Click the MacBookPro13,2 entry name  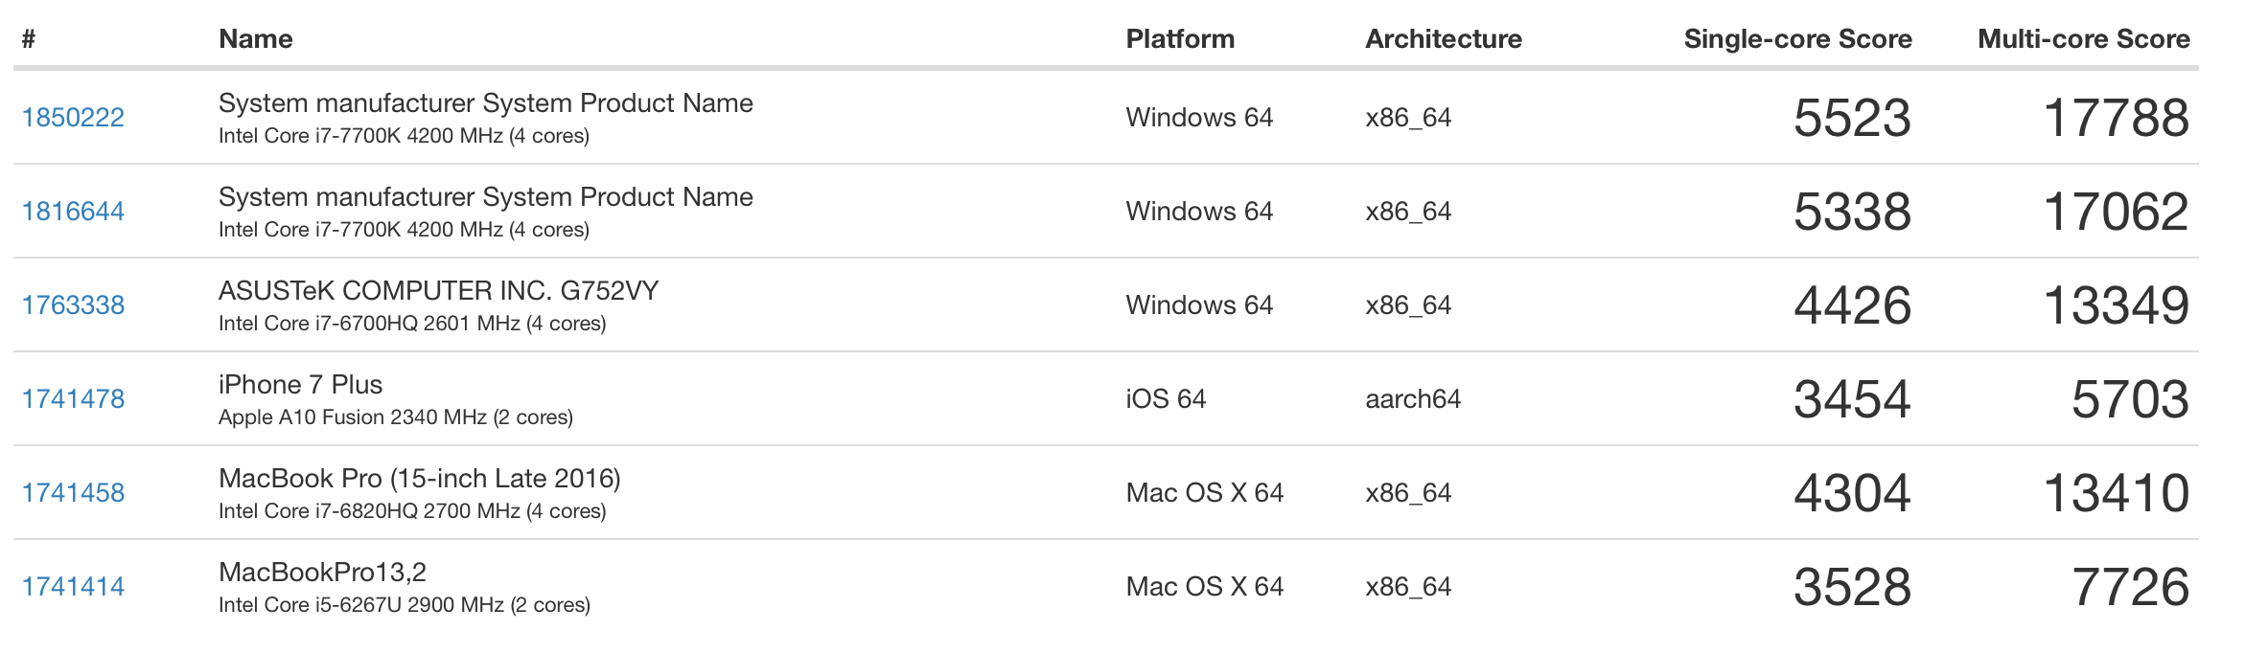322,573
